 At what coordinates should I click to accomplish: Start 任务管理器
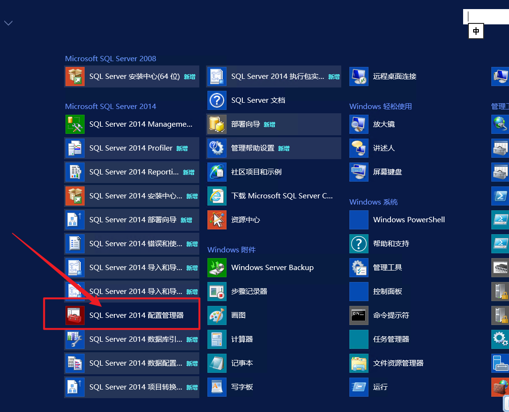(x=392, y=339)
